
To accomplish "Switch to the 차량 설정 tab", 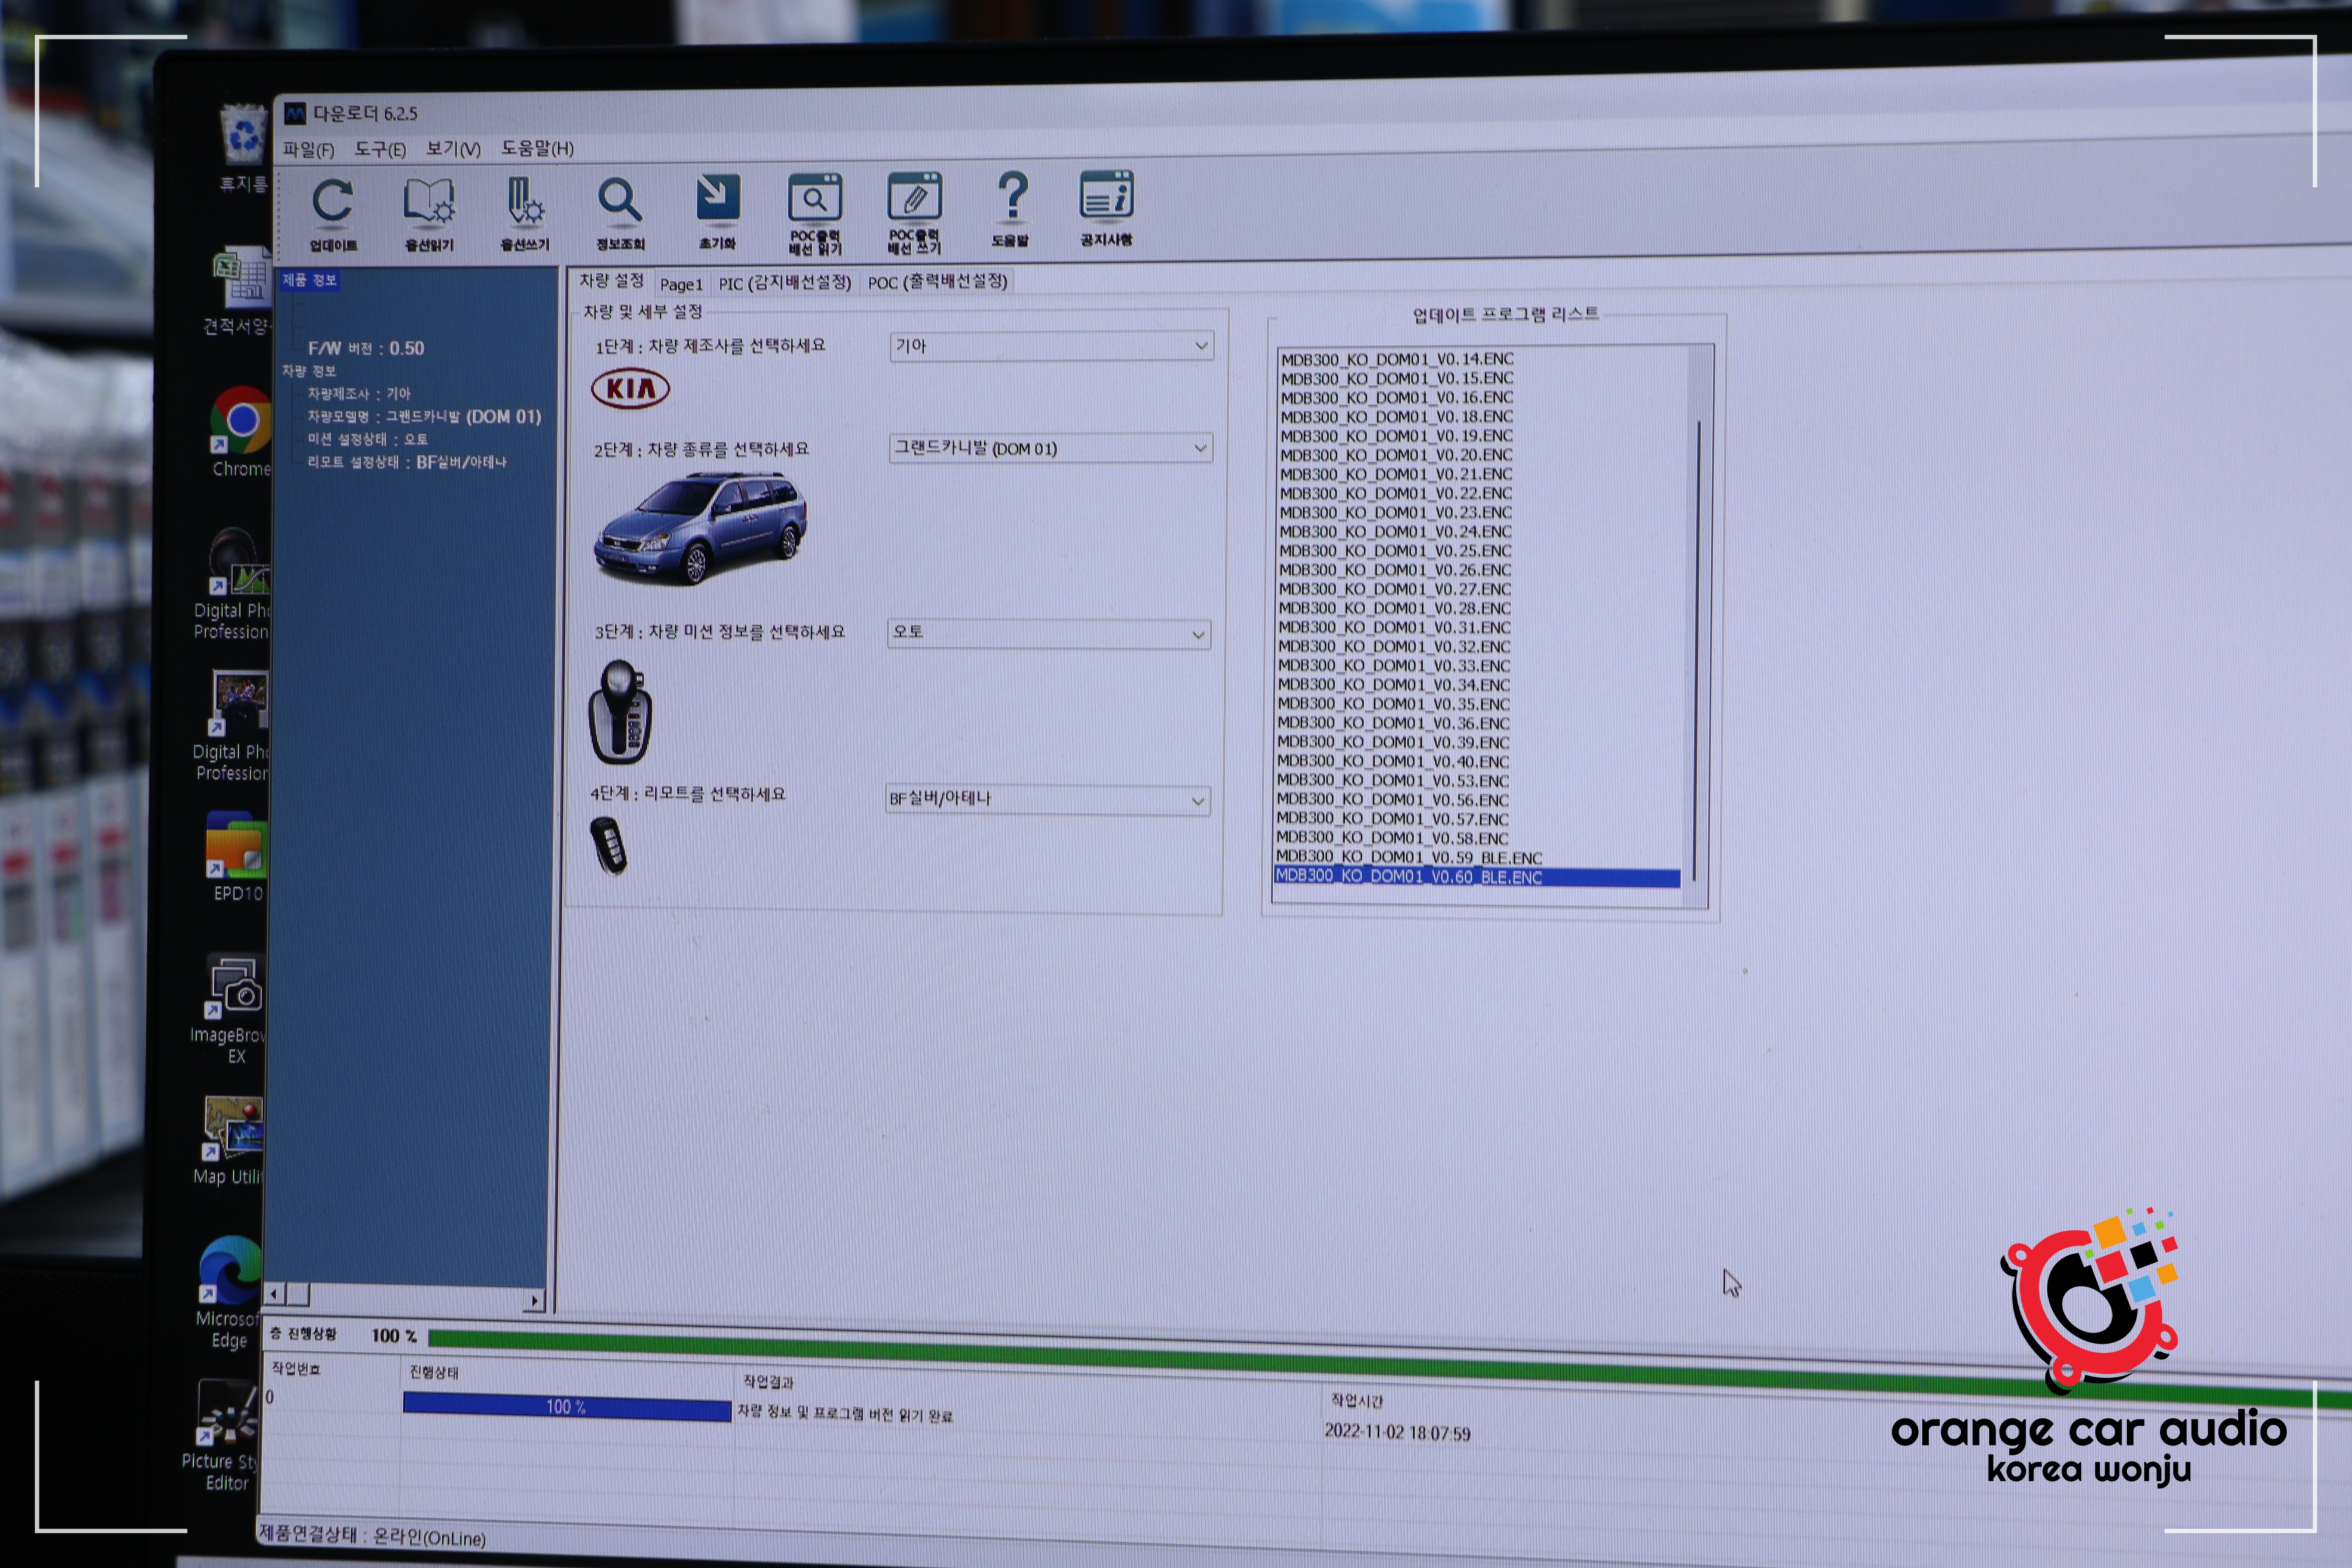I will coord(611,281).
